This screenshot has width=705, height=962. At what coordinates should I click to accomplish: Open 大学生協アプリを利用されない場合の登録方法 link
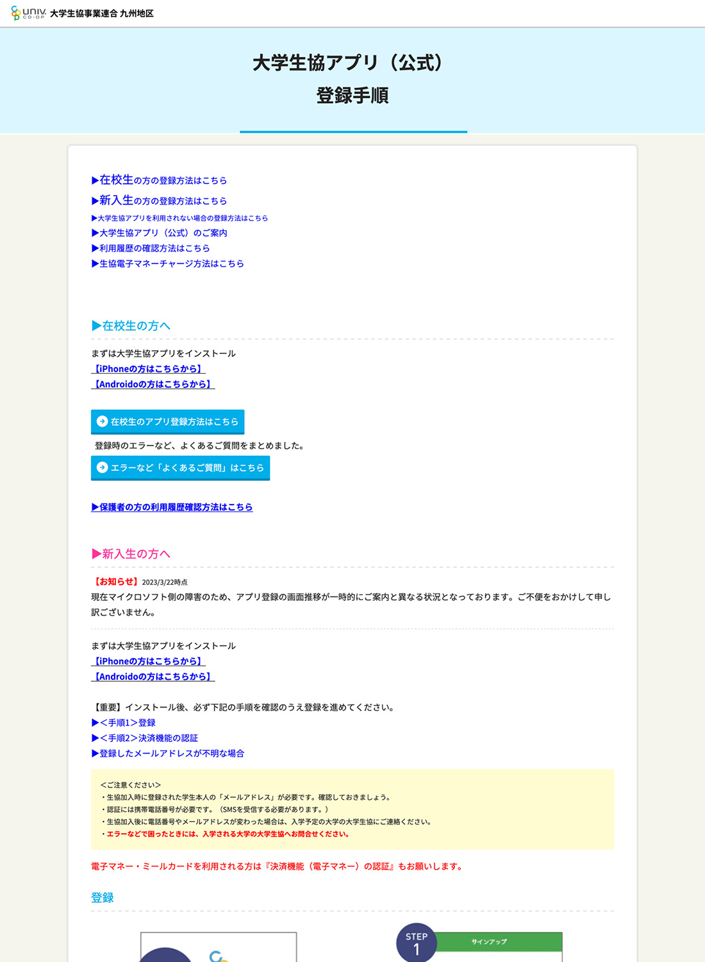click(x=179, y=218)
